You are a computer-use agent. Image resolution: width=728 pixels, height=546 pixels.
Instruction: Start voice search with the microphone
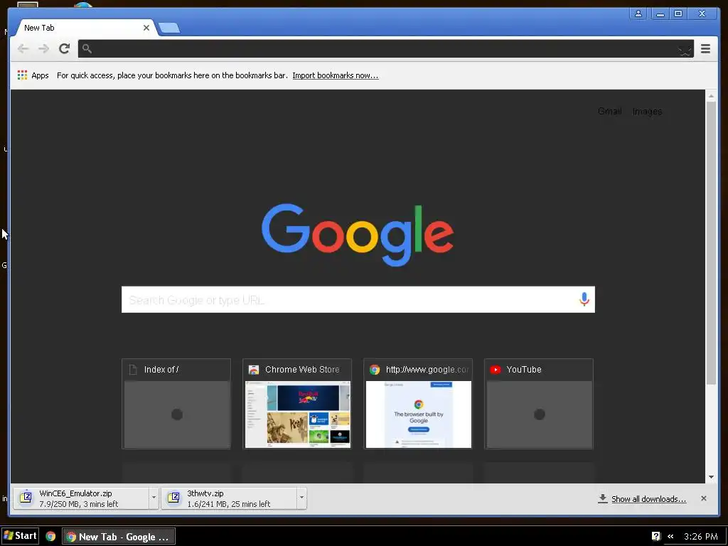click(584, 299)
